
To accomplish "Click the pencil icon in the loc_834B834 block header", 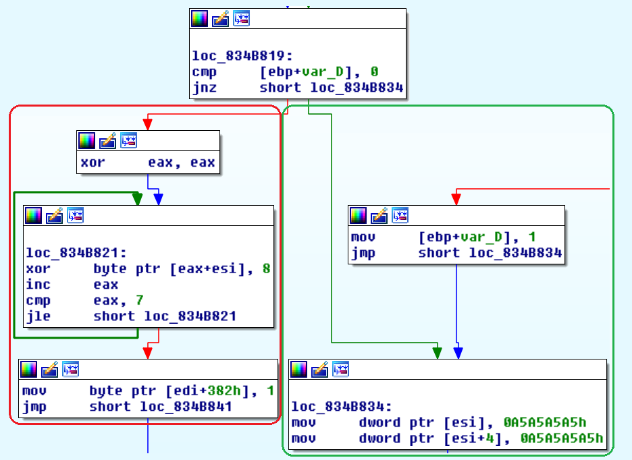I will click(319, 369).
